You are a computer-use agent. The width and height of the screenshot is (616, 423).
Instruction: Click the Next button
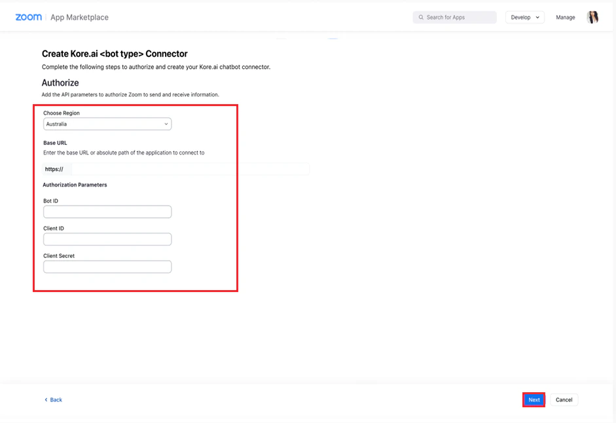point(534,400)
